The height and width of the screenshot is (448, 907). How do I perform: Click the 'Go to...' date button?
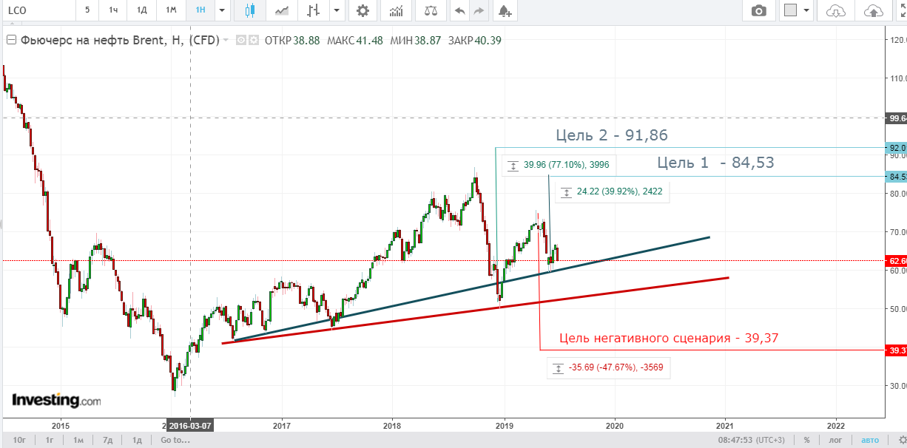tap(175, 440)
